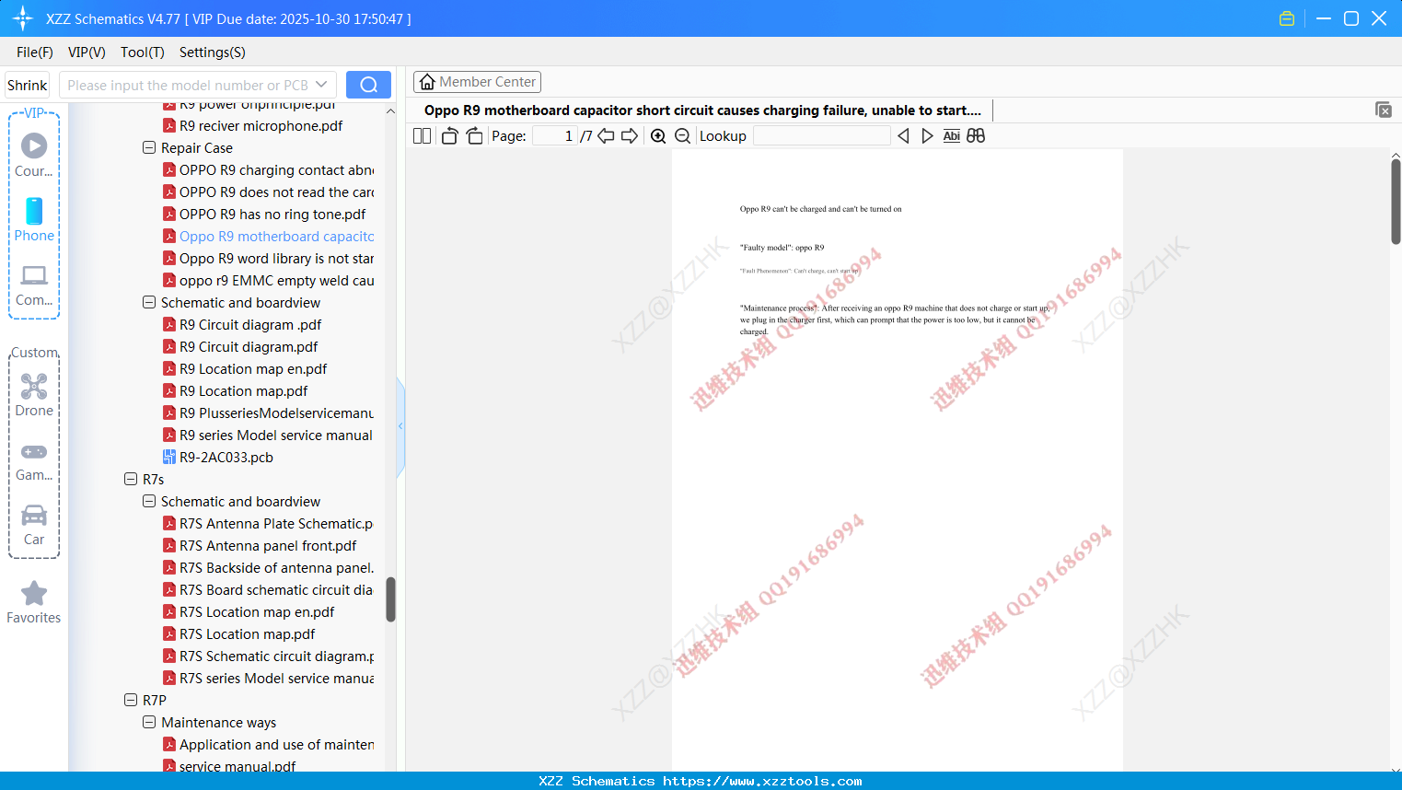Open the VIP menu
The height and width of the screenshot is (790, 1402).
pyautogui.click(x=87, y=52)
